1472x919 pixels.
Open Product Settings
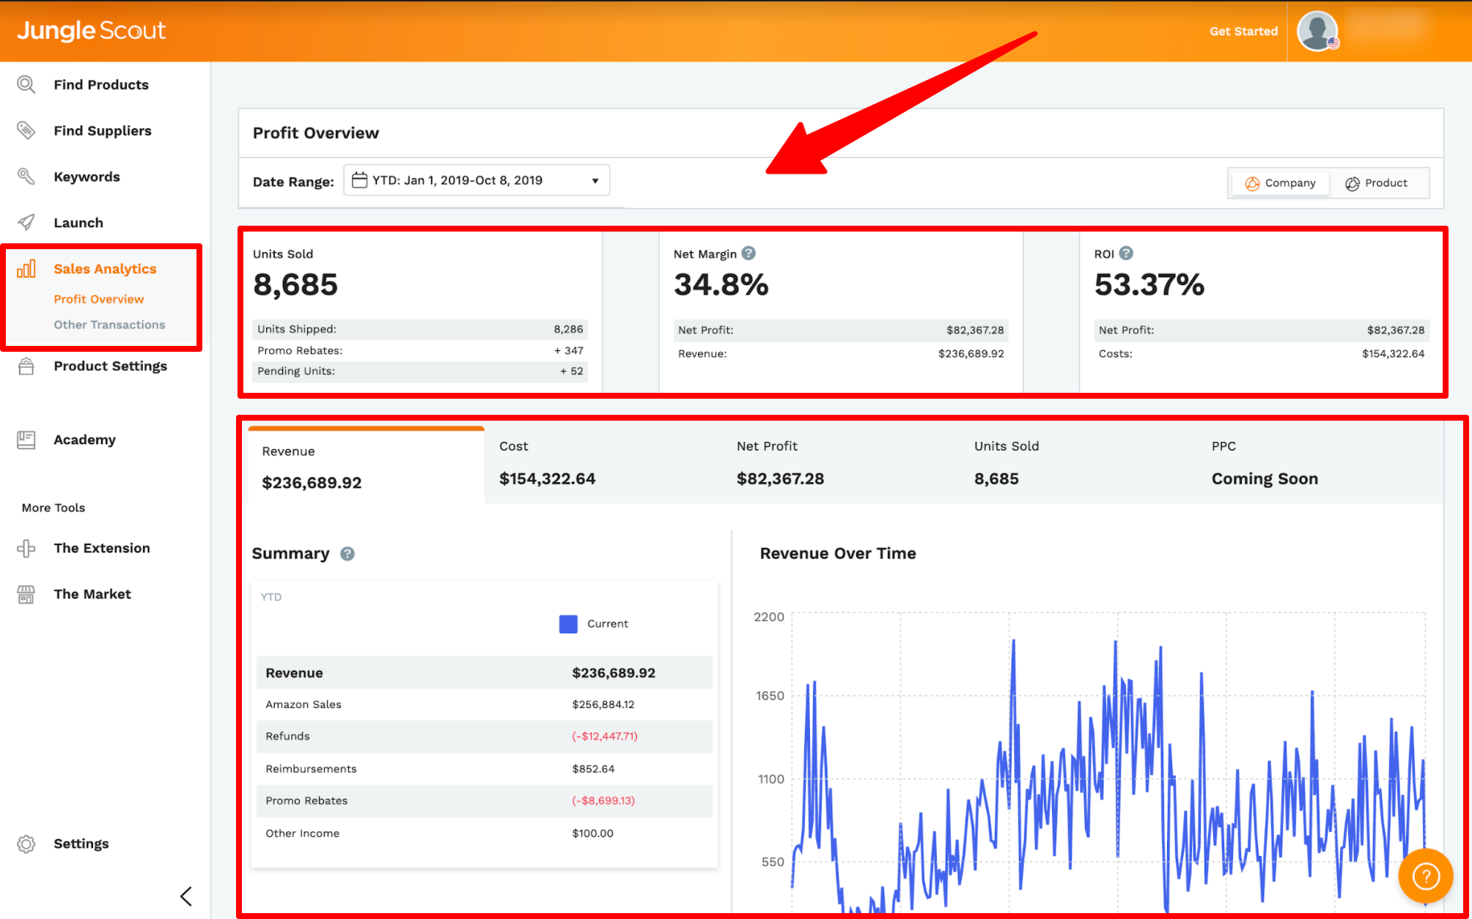tap(110, 366)
